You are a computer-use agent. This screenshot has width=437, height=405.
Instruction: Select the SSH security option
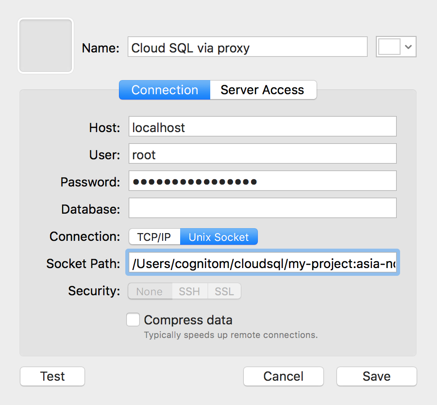189,291
